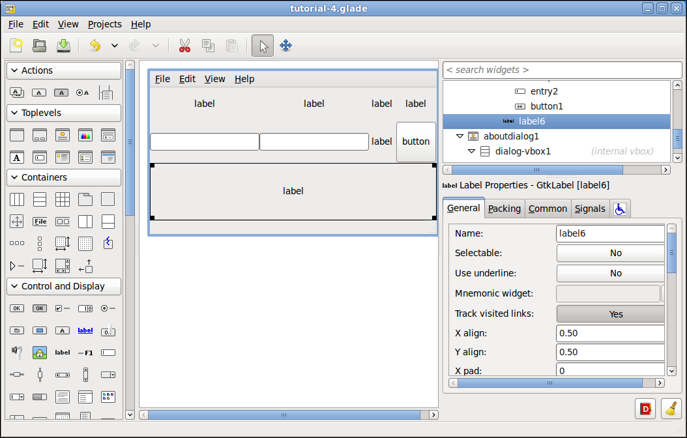Viewport: 687px width, 438px height.
Task: Add a Radio Action from Actions palette
Action: pyautogui.click(x=82, y=93)
